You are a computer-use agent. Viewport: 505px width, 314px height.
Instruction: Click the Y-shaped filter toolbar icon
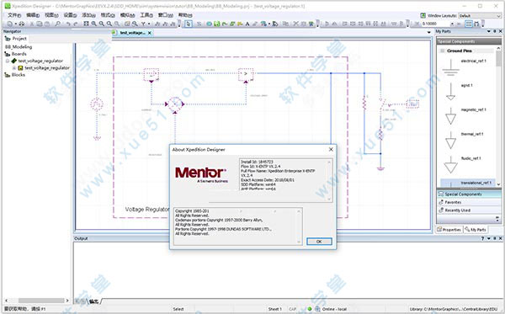click(x=143, y=24)
